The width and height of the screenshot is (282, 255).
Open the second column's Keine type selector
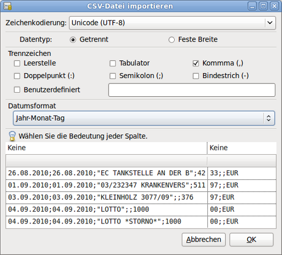point(242,148)
